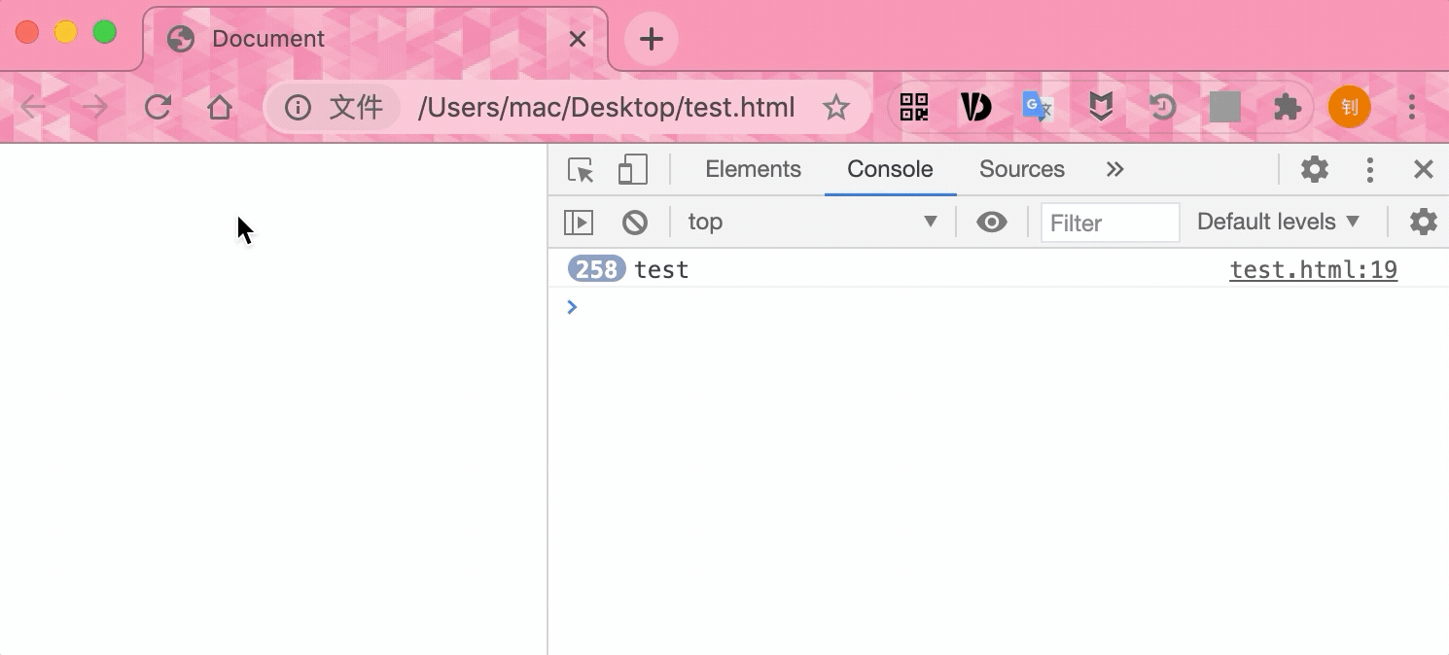Open the Chrome three-dot menu
Image resolution: width=1449 pixels, height=655 pixels.
tap(1411, 107)
